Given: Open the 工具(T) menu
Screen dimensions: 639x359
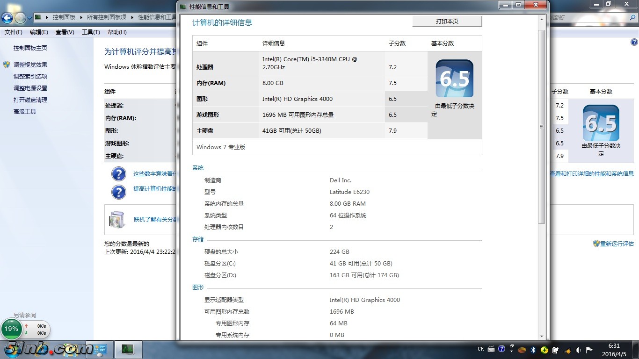Looking at the screenshot, I should click(x=91, y=32).
